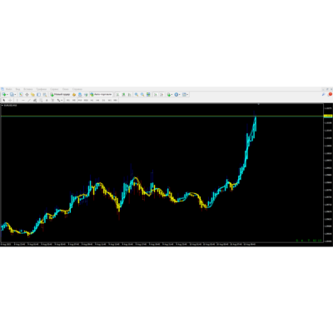The image size is (333, 333).
Task: Toggle the chart shift option
Action: [162, 95]
